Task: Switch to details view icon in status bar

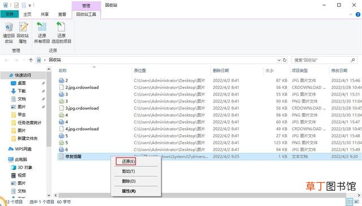Action: tap(350, 202)
